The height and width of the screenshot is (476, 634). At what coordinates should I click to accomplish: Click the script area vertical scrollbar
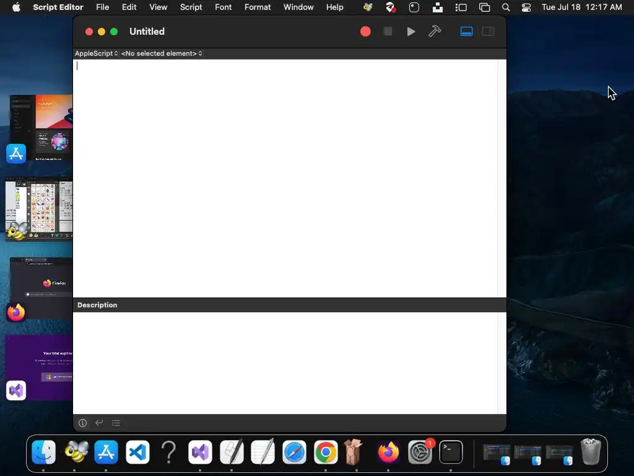click(502, 178)
